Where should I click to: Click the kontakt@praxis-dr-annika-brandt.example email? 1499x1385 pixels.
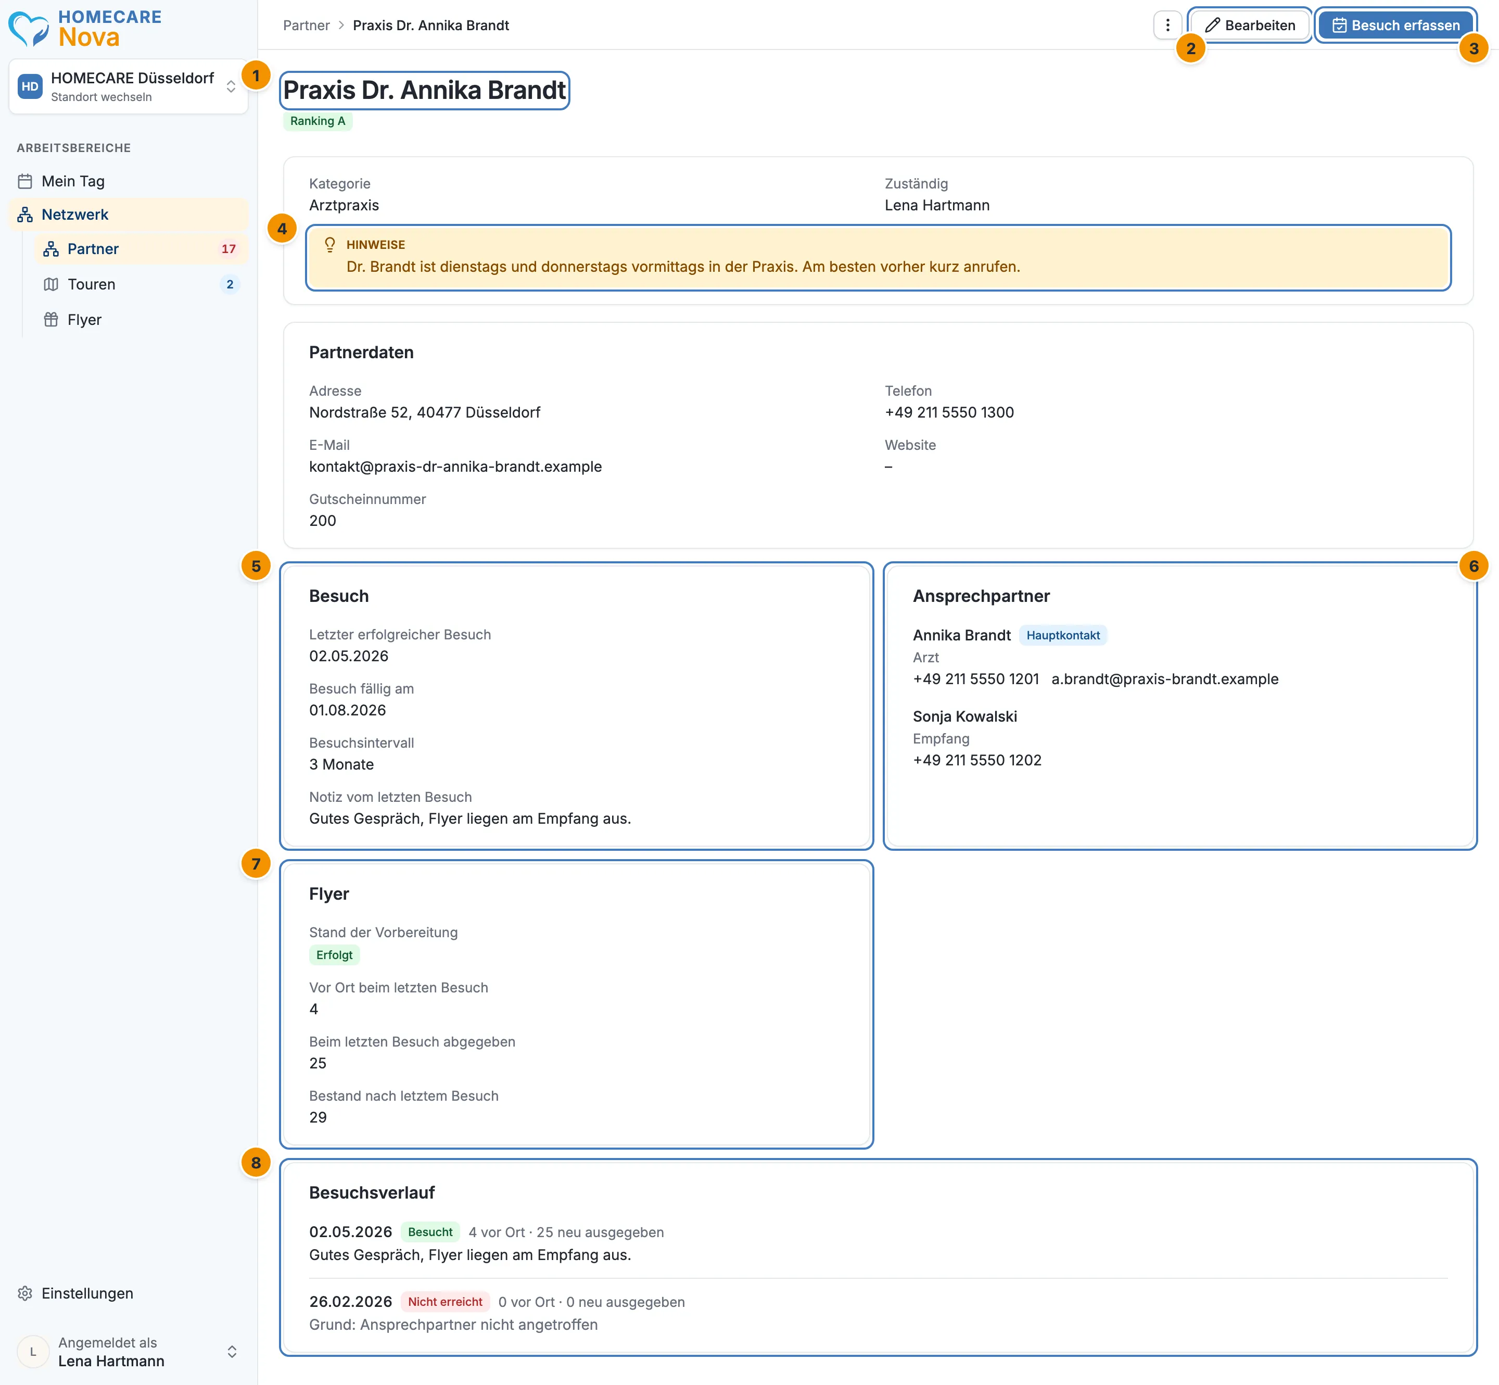pos(455,466)
